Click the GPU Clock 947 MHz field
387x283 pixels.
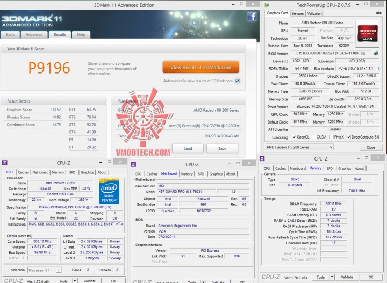[300, 114]
